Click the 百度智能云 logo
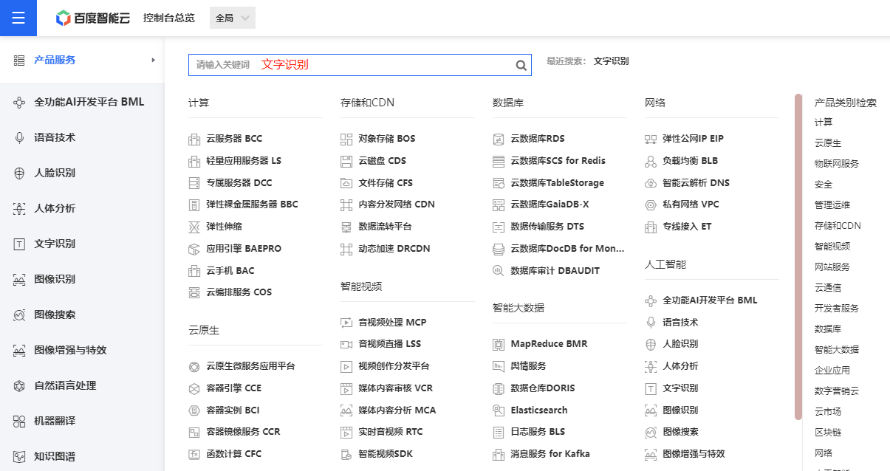 (93, 18)
